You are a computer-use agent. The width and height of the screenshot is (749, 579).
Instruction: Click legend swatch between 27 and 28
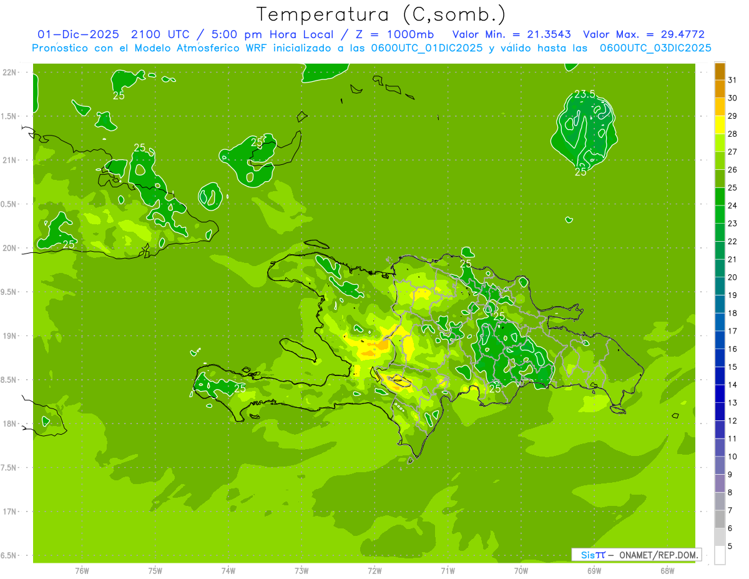[720, 142]
